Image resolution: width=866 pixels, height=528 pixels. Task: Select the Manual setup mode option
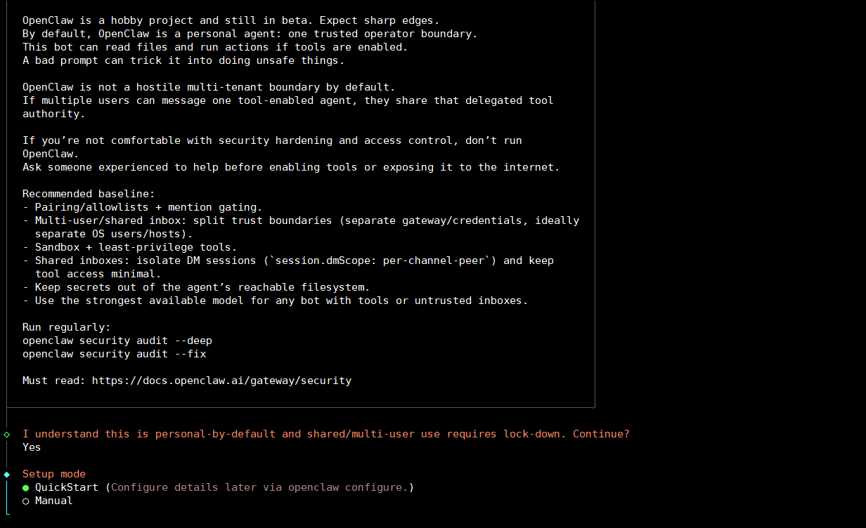pos(53,501)
